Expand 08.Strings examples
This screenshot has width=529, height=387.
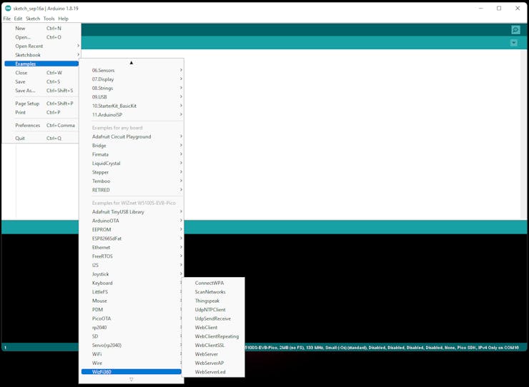132,88
